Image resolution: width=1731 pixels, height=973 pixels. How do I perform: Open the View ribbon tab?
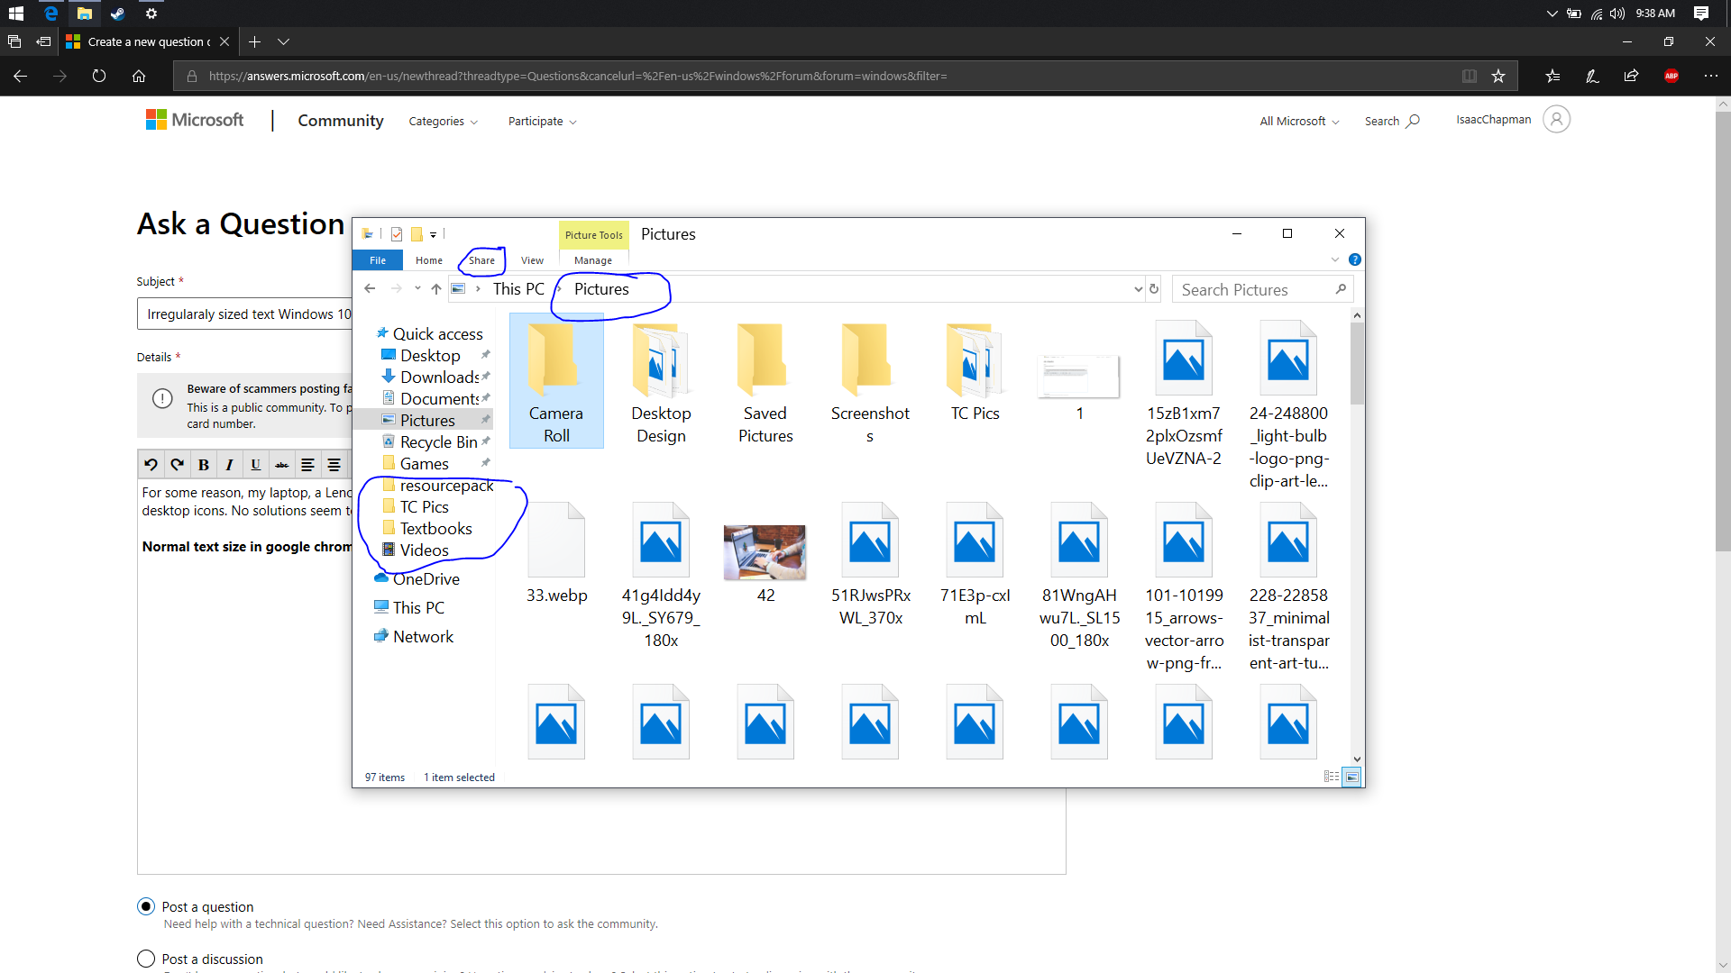(x=532, y=260)
